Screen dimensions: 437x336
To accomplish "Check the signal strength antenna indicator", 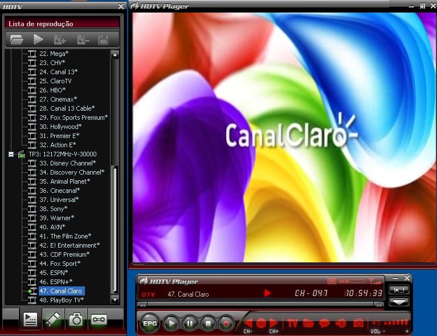I will 374,281.
